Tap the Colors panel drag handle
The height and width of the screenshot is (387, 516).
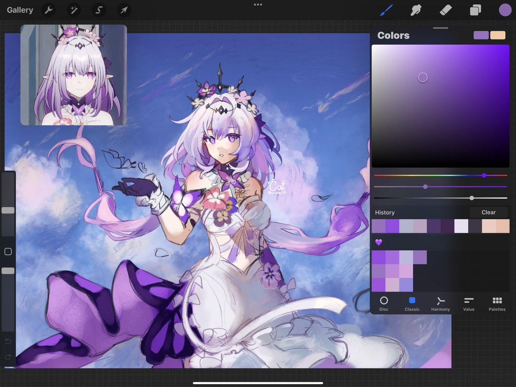click(440, 28)
